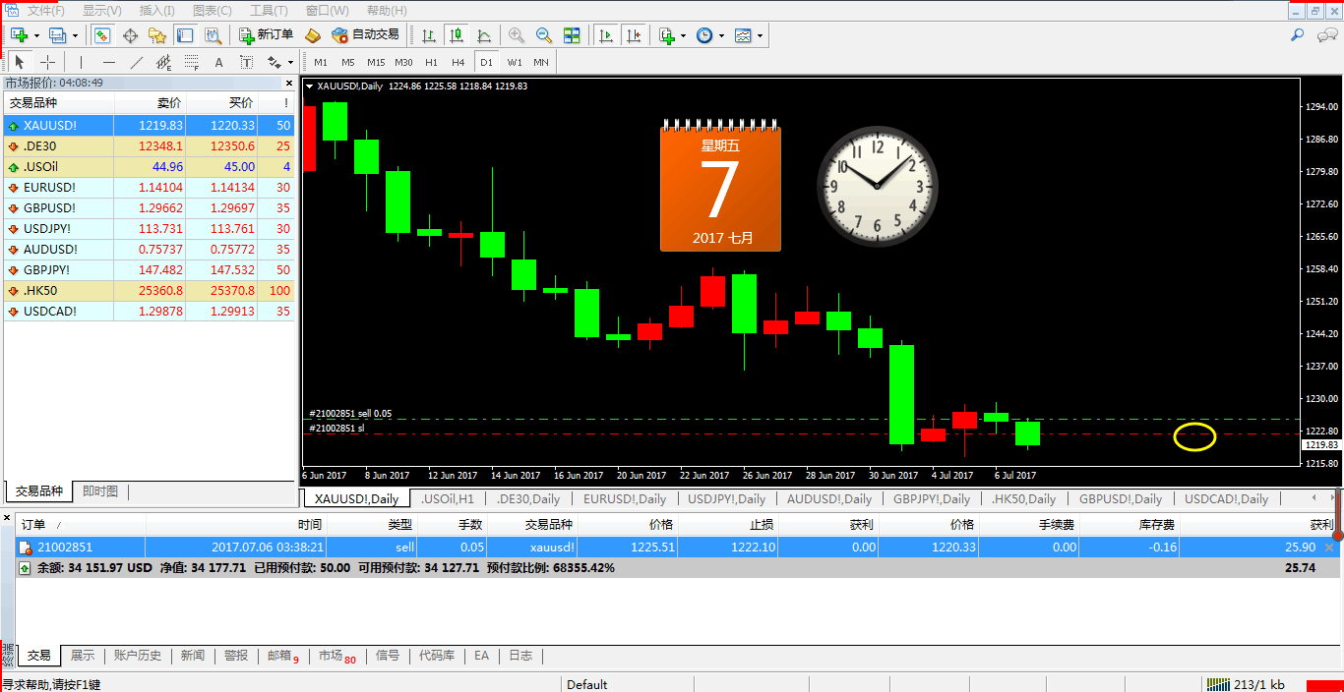Image resolution: width=1344 pixels, height=692 pixels.
Task: Draw a horizontal line tool
Action: [109, 62]
